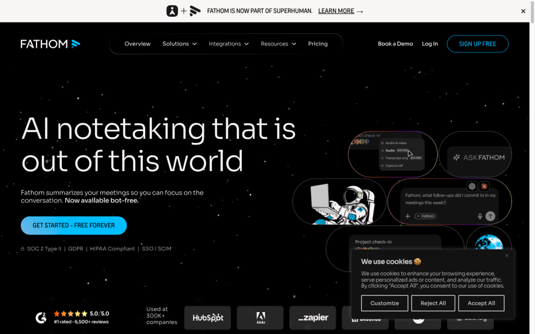
Task: Click Reject All cookies button
Action: 433,303
